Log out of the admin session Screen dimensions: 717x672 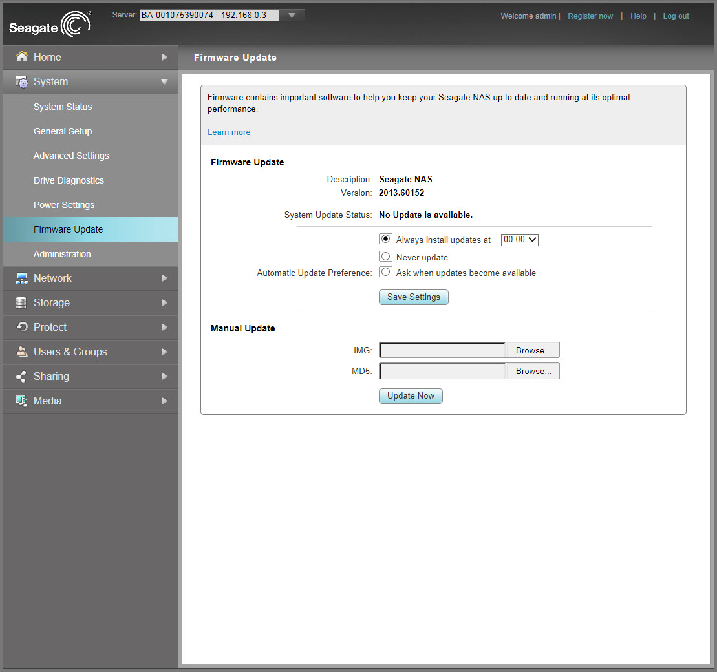click(676, 16)
